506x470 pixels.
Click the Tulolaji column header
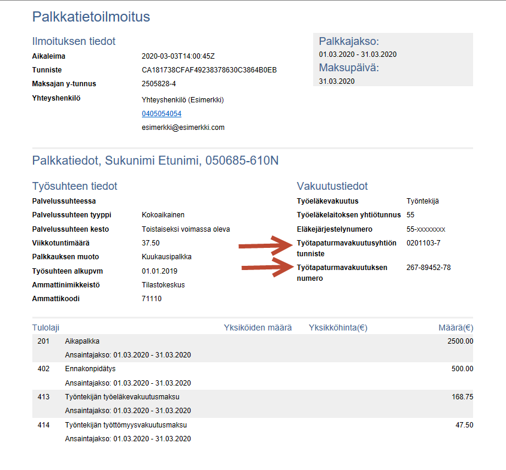(x=46, y=328)
